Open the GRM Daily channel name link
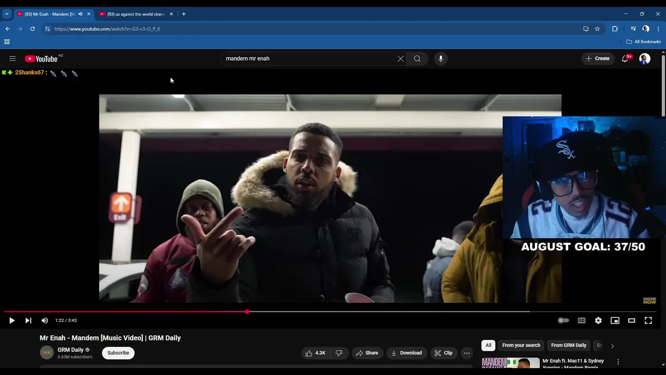This screenshot has width=666, height=375. pos(71,350)
